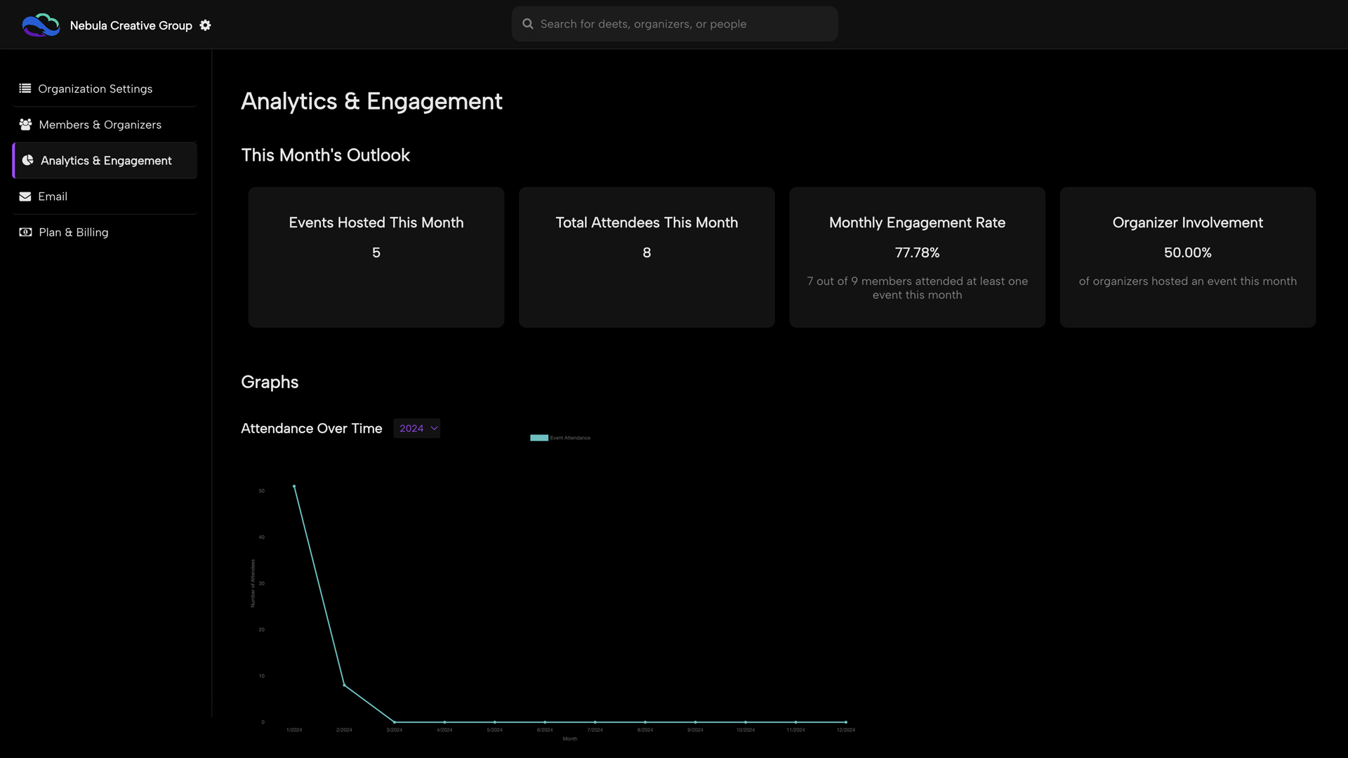Image resolution: width=1348 pixels, height=758 pixels.
Task: Click the Email envelope icon
Action: pos(25,197)
